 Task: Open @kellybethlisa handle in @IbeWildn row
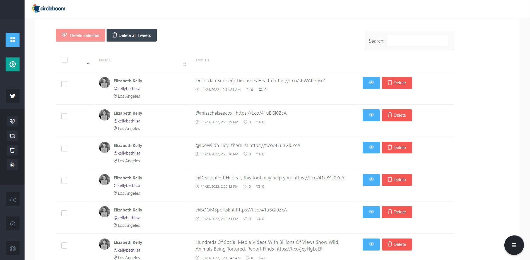pos(127,153)
